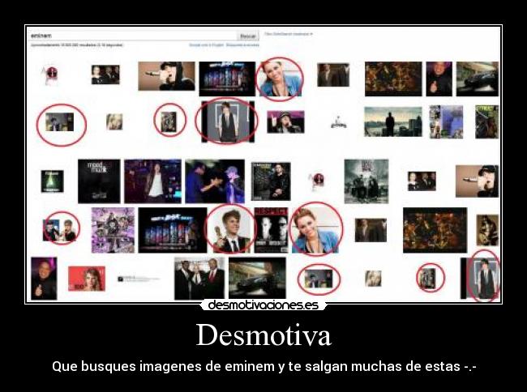Image resolution: width=527 pixels, height=392 pixels.
Task: Open the small green dark album cover
Action: click(52, 181)
